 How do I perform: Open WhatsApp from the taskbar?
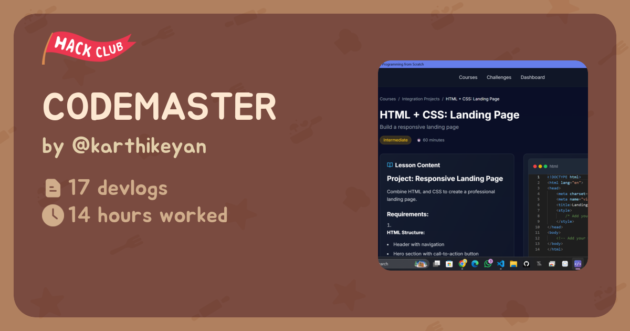[x=488, y=264]
